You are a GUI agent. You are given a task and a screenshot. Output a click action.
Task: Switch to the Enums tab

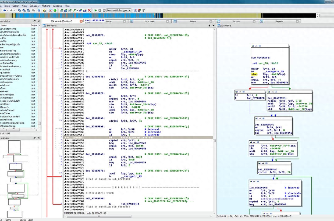point(193,21)
